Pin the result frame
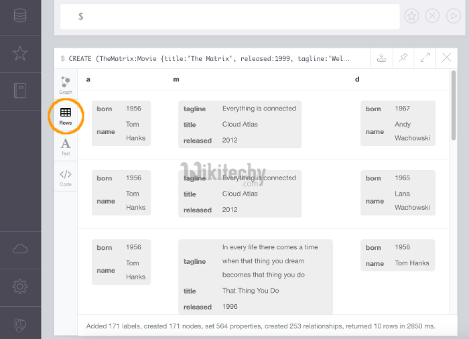The image size is (469, 339). click(x=403, y=58)
